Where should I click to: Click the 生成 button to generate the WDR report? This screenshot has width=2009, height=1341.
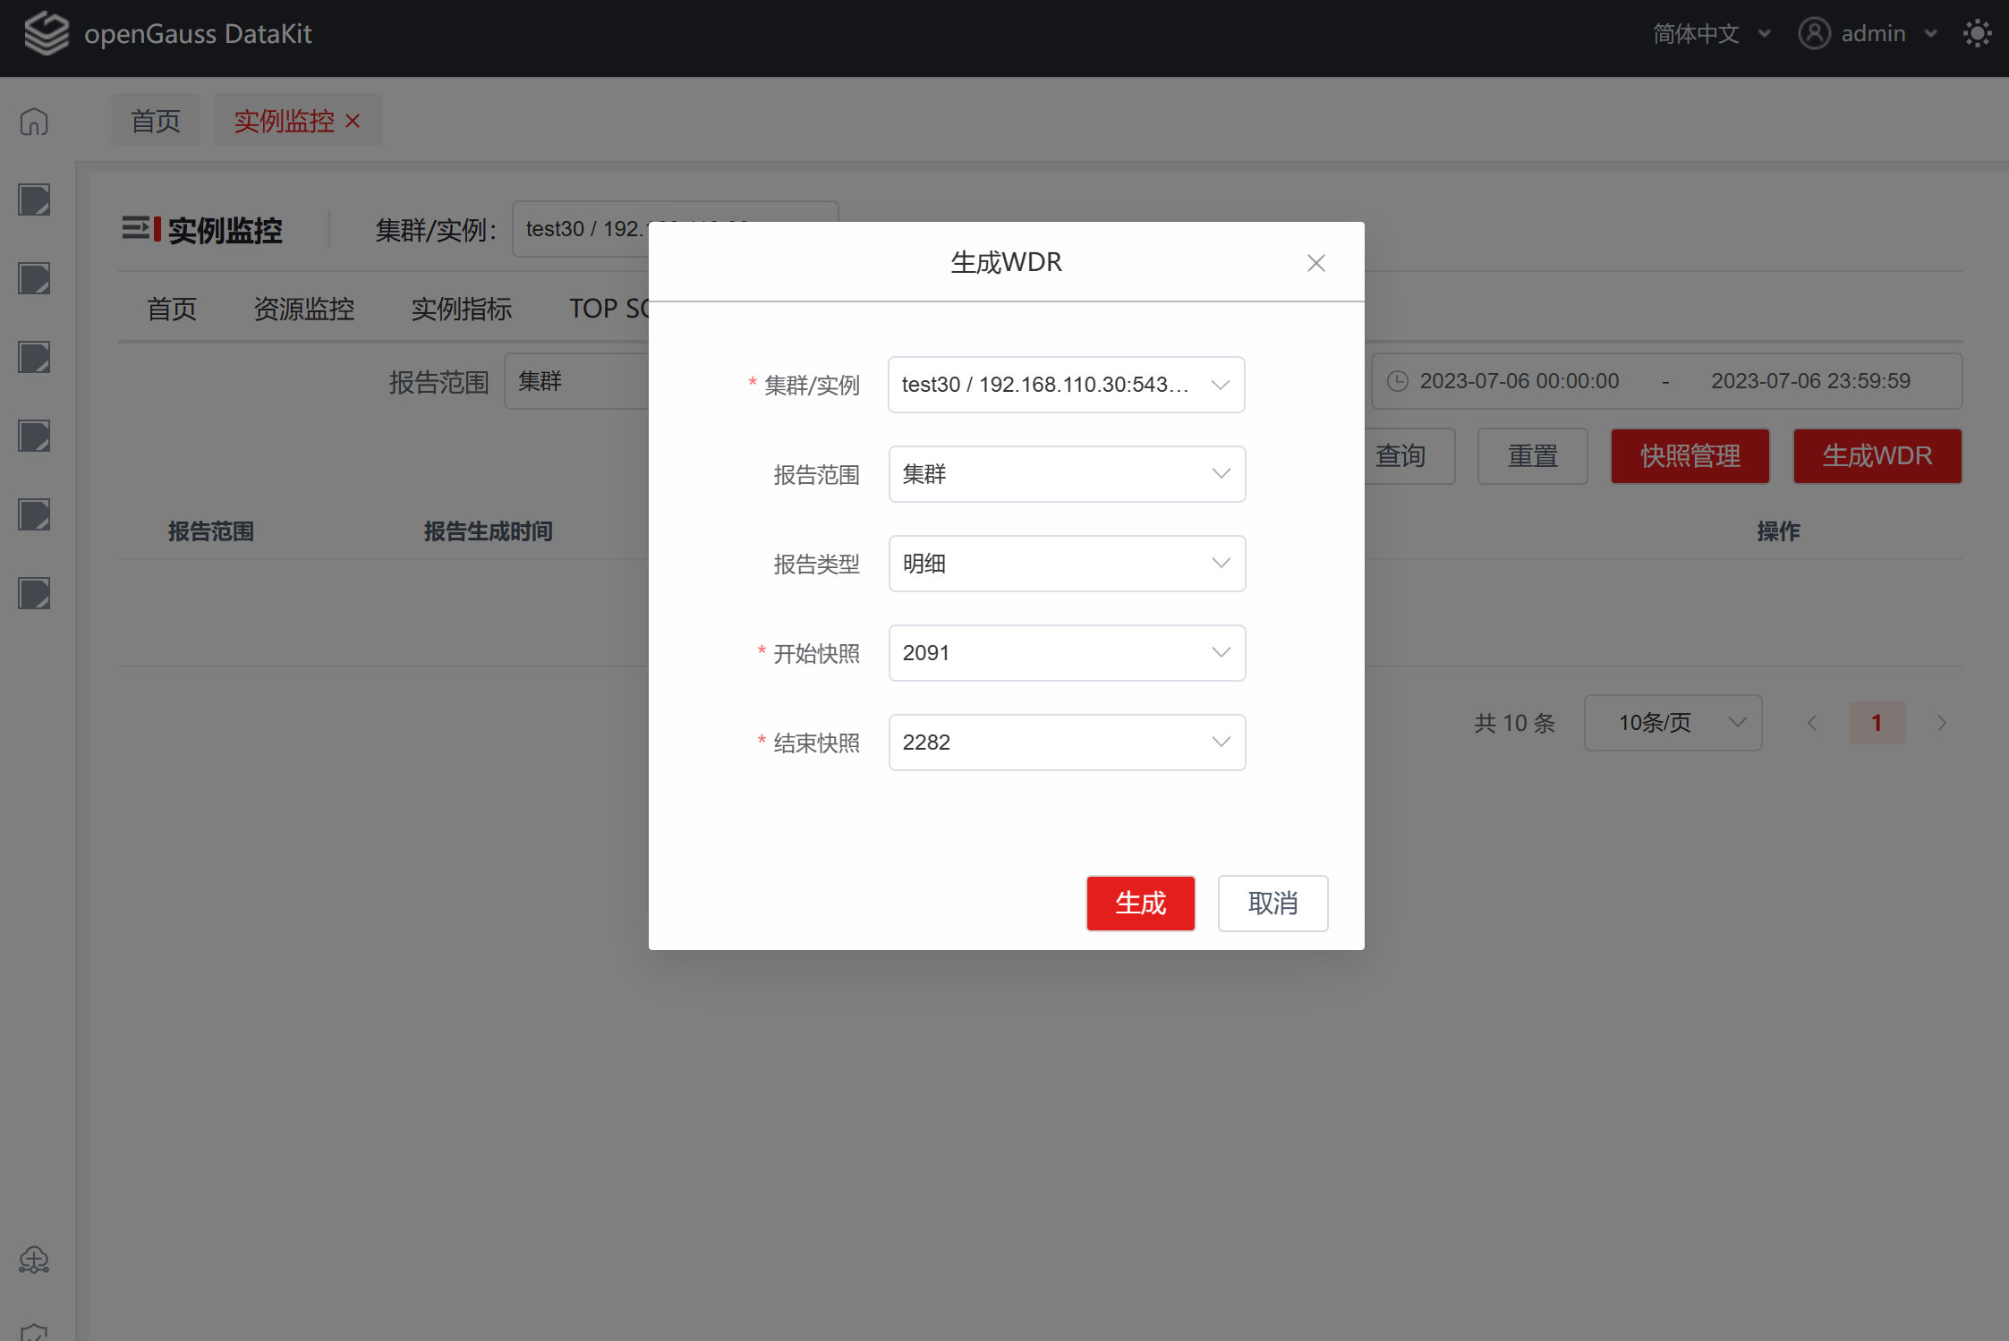[x=1140, y=903]
